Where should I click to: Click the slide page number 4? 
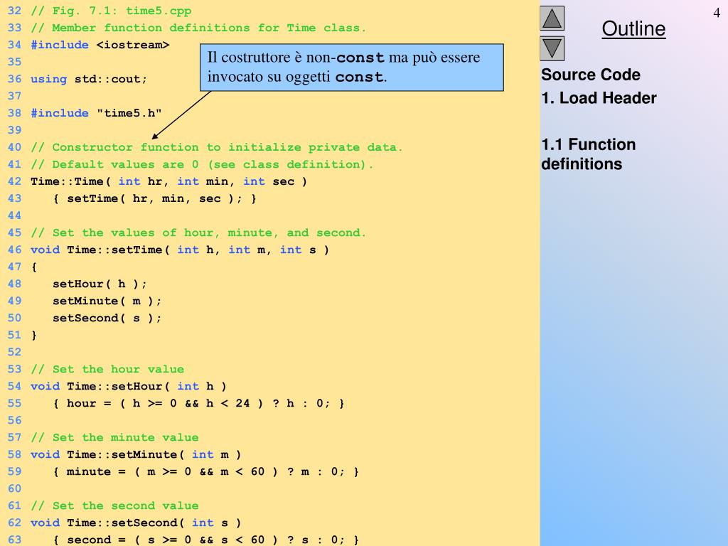717,13
